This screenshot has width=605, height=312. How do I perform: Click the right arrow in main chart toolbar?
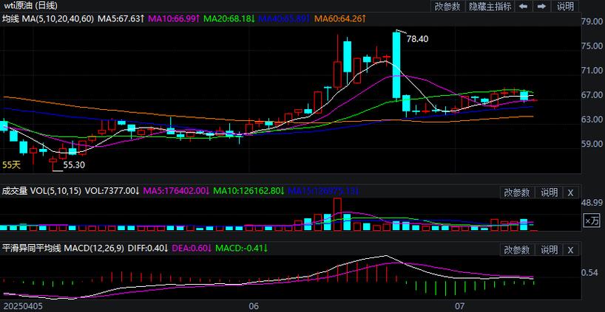click(542, 6)
